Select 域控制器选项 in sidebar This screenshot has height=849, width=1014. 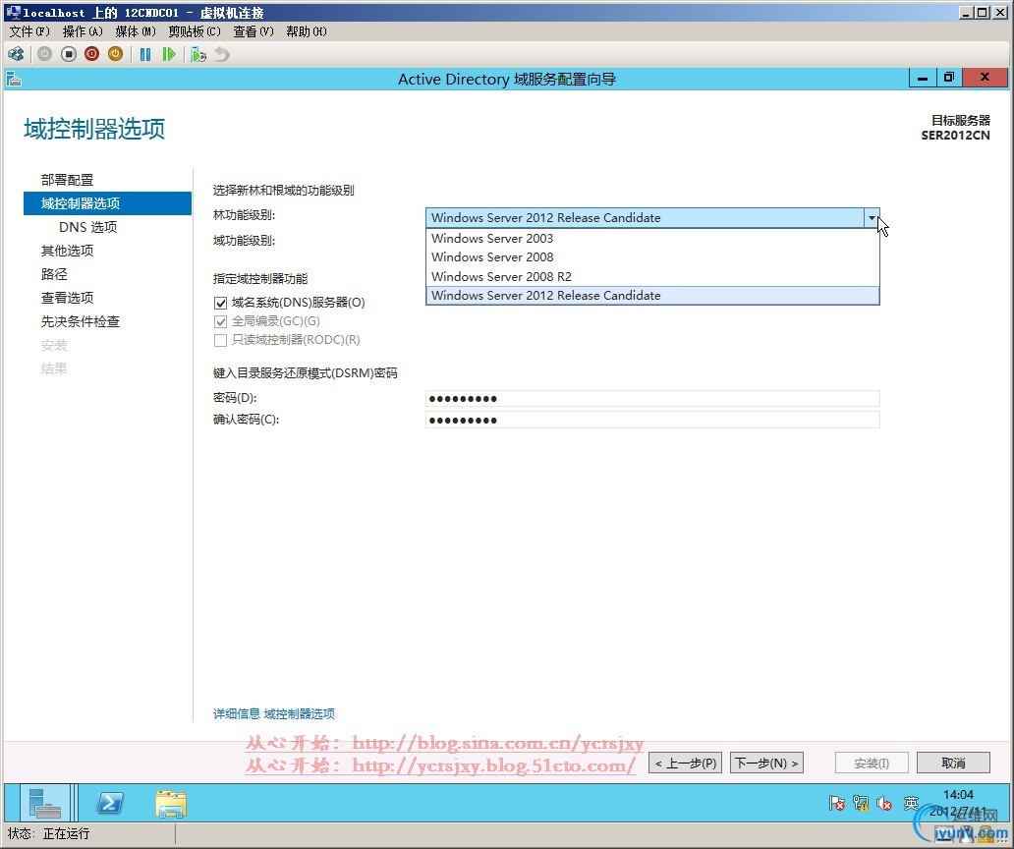[107, 203]
